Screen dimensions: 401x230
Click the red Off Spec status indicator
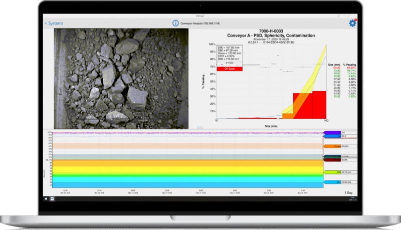(x=230, y=69)
